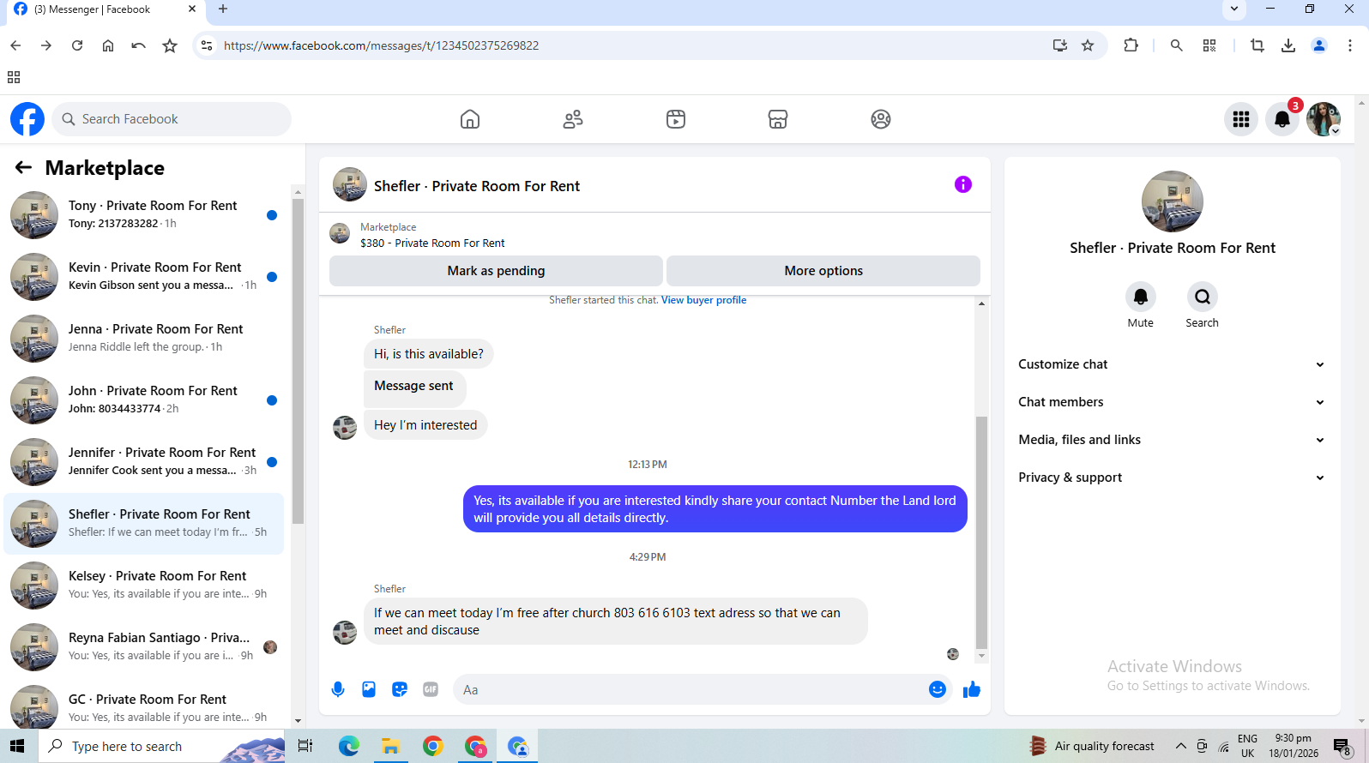Open browser downloads icon

tap(1288, 45)
